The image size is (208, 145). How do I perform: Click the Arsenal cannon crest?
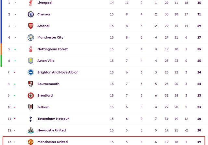[31, 26]
